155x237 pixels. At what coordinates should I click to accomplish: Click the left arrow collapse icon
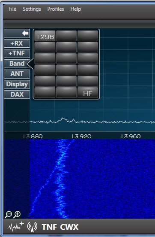click(x=25, y=33)
